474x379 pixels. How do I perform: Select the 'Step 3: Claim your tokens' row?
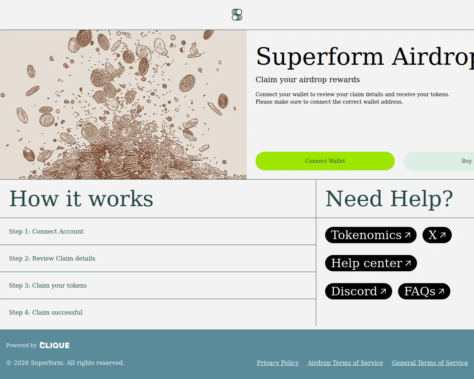click(x=158, y=285)
